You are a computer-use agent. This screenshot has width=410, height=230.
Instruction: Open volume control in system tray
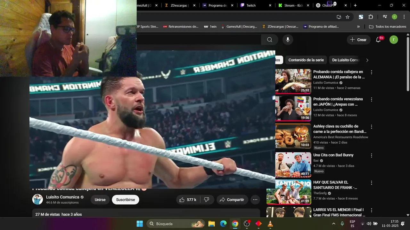coord(369,224)
